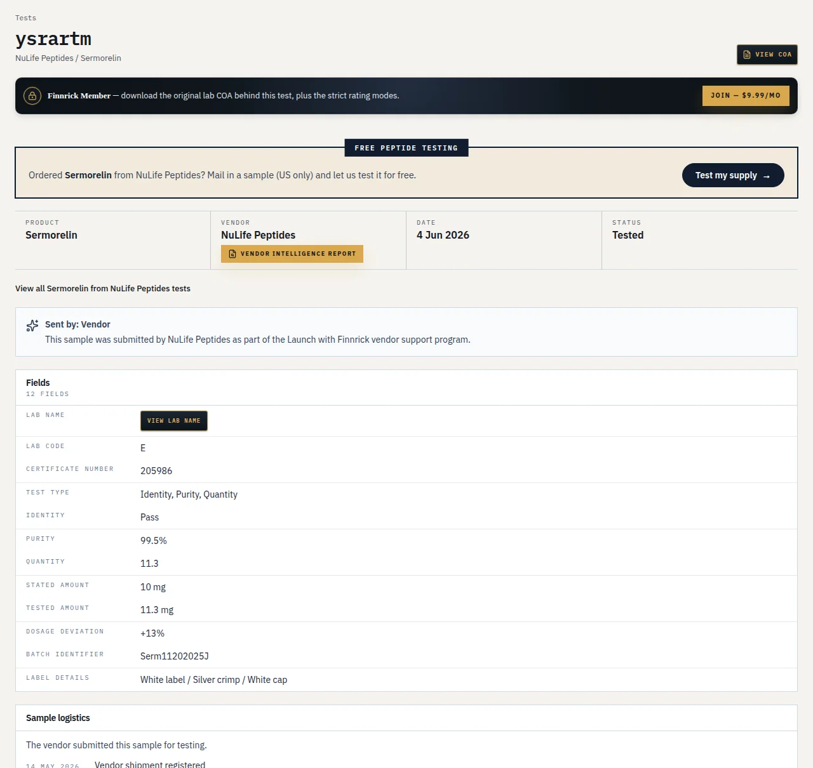Viewport: 813px width, 768px height.
Task: Click the certificate number 205986
Action: (x=156, y=471)
